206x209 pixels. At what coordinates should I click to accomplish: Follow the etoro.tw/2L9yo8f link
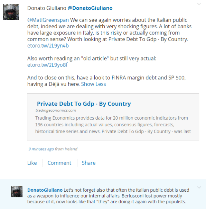pos(47,65)
